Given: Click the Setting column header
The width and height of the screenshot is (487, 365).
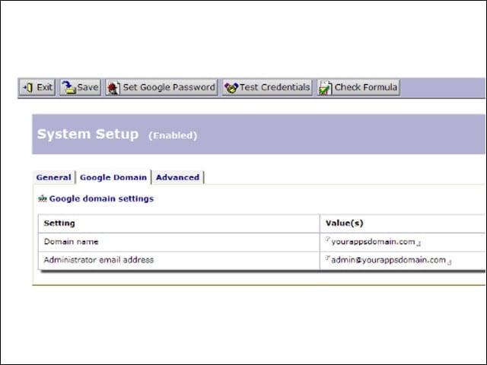Looking at the screenshot, I should coord(59,223).
